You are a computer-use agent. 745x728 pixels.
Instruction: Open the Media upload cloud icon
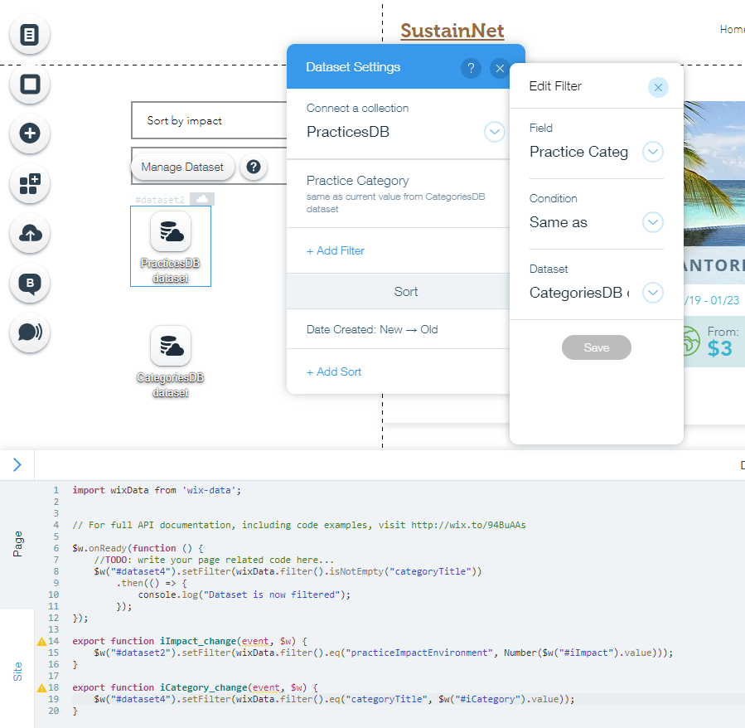[30, 233]
